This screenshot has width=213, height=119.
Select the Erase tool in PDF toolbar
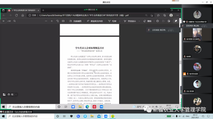(147, 21)
